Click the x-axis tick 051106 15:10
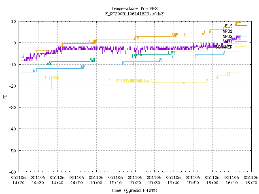The height and width of the screenshot is (194, 259). [x=115, y=180]
